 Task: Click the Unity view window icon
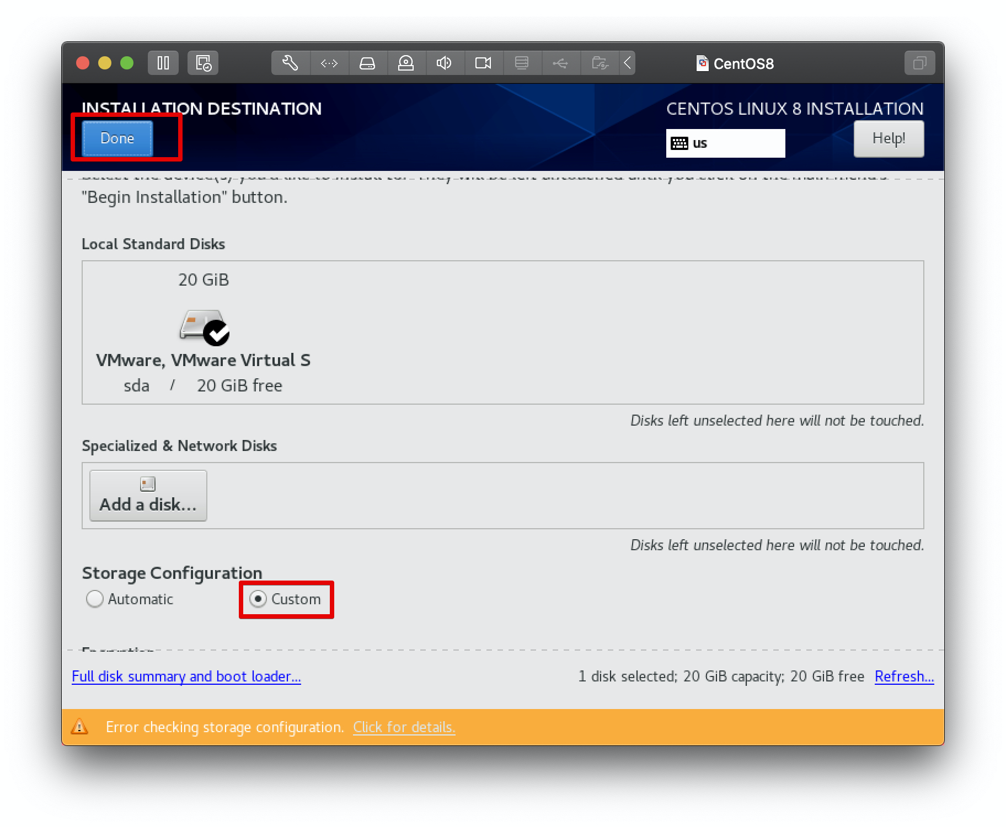919,63
